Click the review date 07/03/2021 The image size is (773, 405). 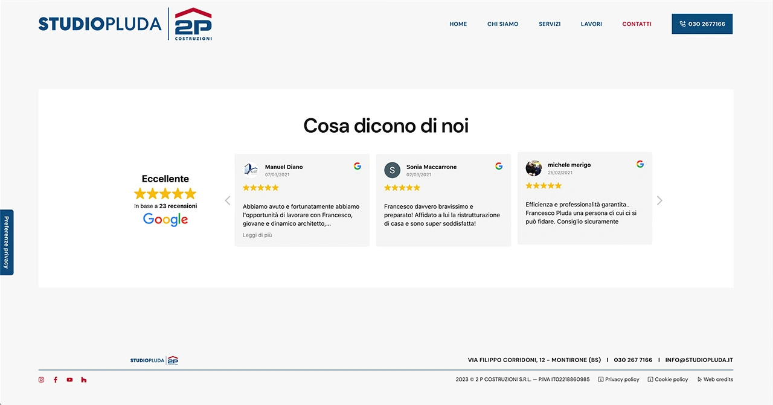(x=278, y=175)
